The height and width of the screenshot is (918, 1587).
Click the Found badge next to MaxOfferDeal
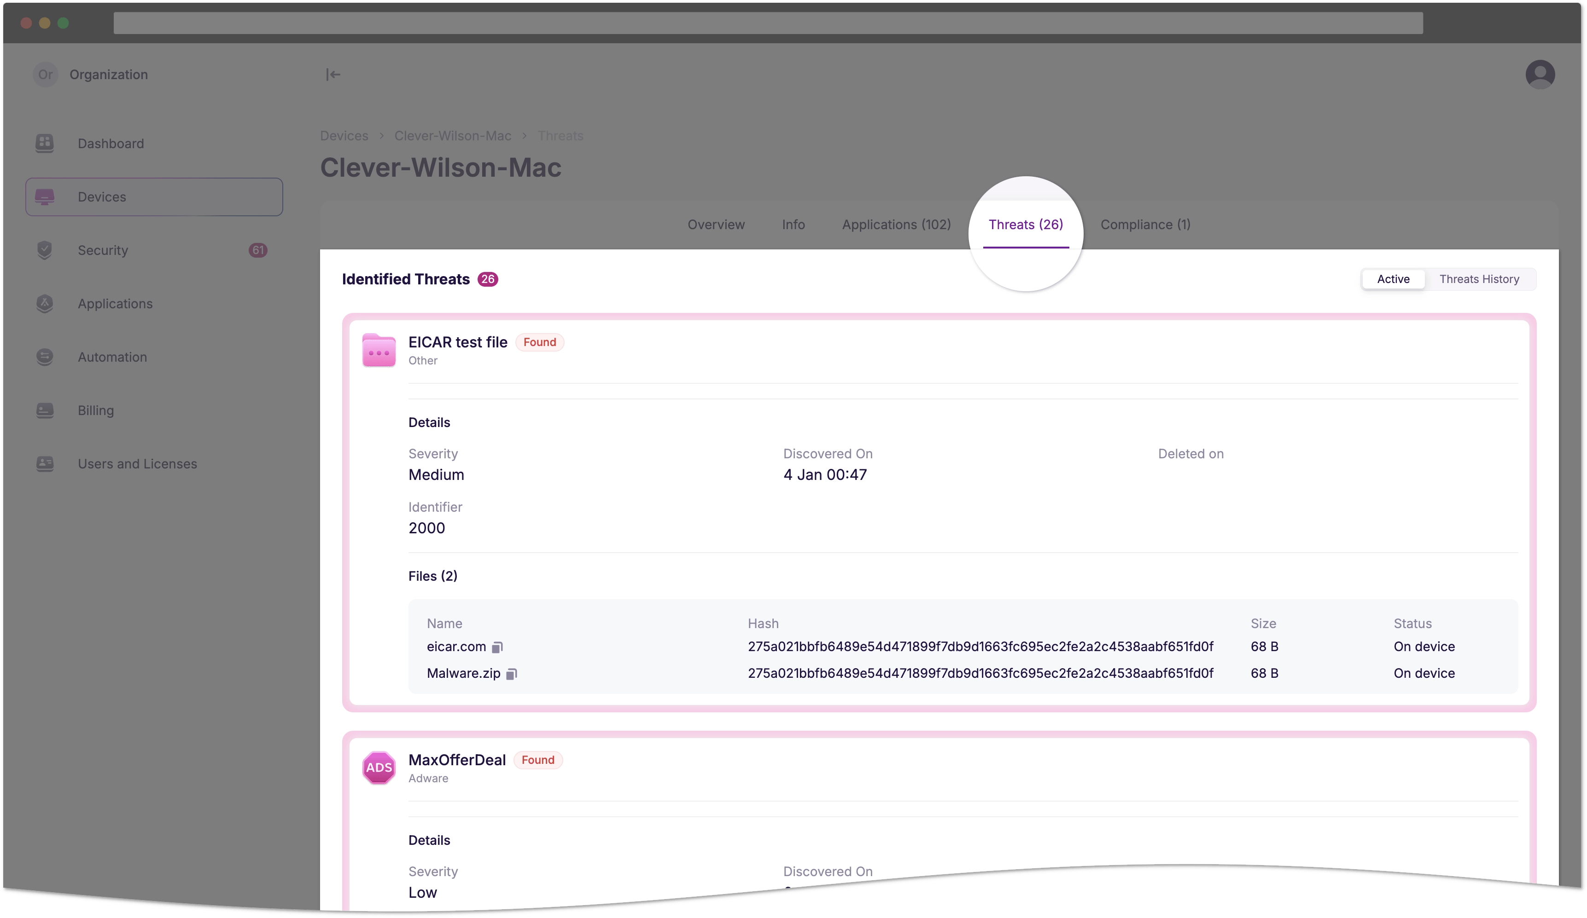click(538, 760)
